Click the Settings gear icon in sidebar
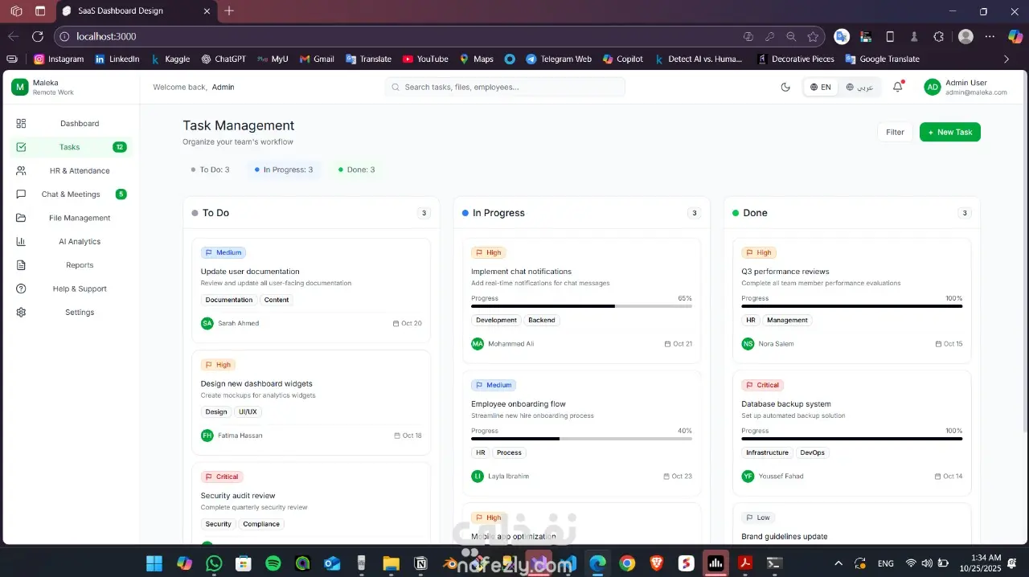This screenshot has height=577, width=1029. 21,313
